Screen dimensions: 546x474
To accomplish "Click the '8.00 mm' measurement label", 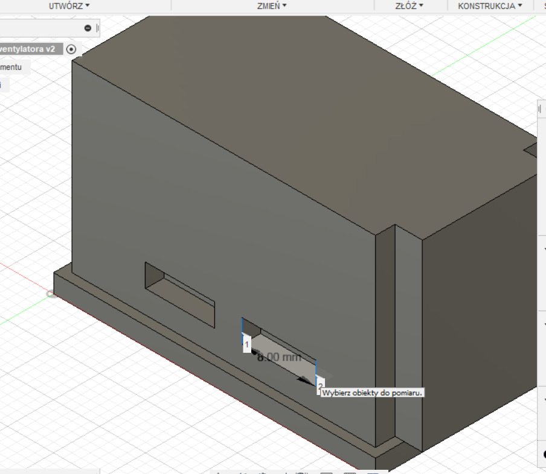I will (x=279, y=357).
